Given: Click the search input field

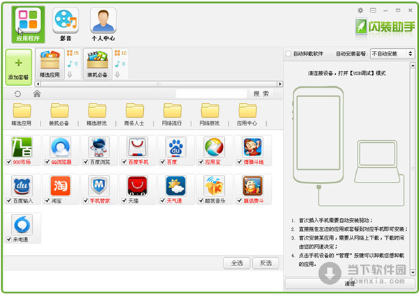Looking at the screenshot, I should point(211,94).
